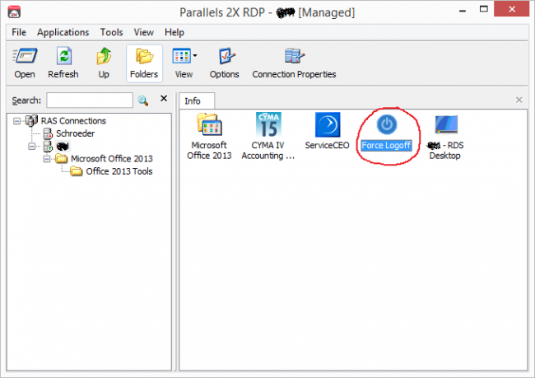
Task: Click the Force Logoff power icon
Action: (387, 124)
